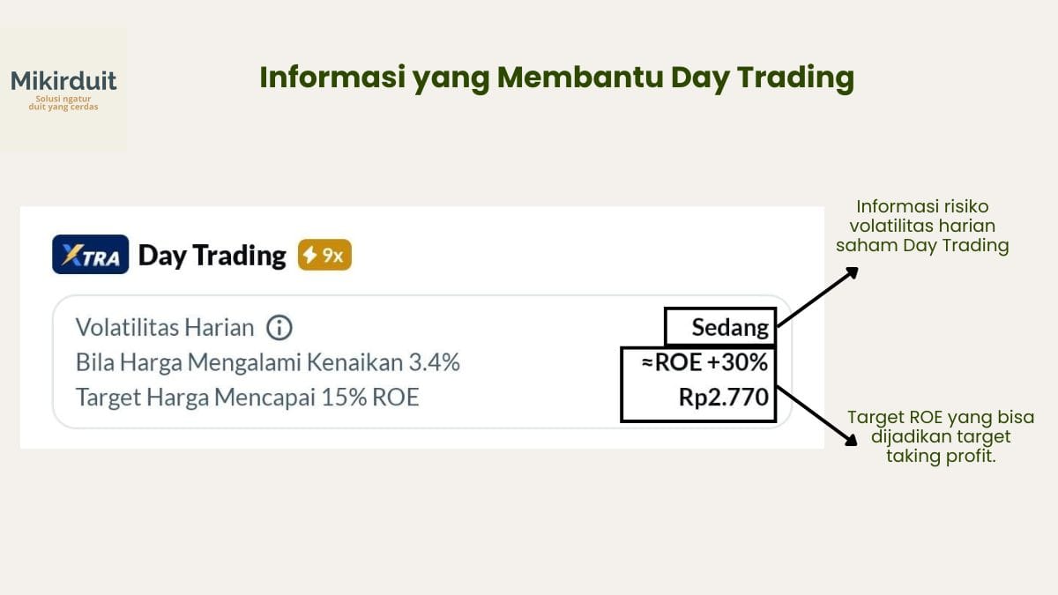
Task: Open the Informasi yang Membantu Day Trading heading
Action: 557,78
